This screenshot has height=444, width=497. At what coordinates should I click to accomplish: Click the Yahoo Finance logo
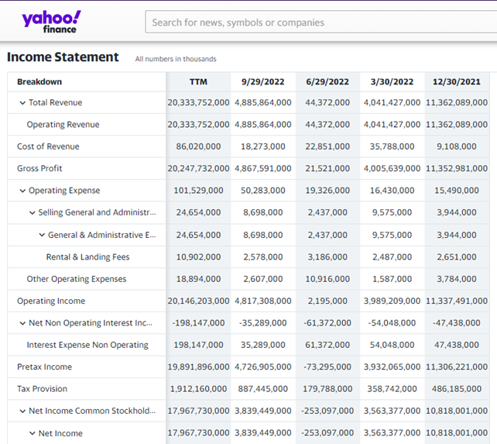pos(51,22)
